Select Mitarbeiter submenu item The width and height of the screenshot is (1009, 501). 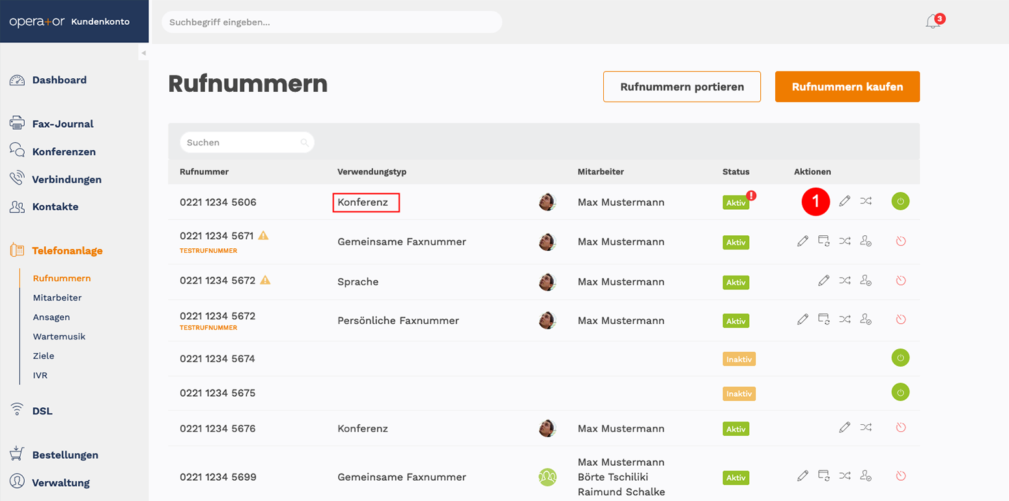click(57, 298)
